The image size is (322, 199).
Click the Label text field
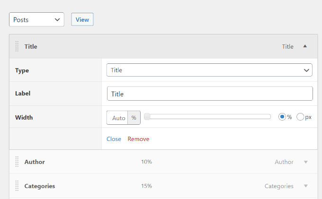click(x=209, y=94)
